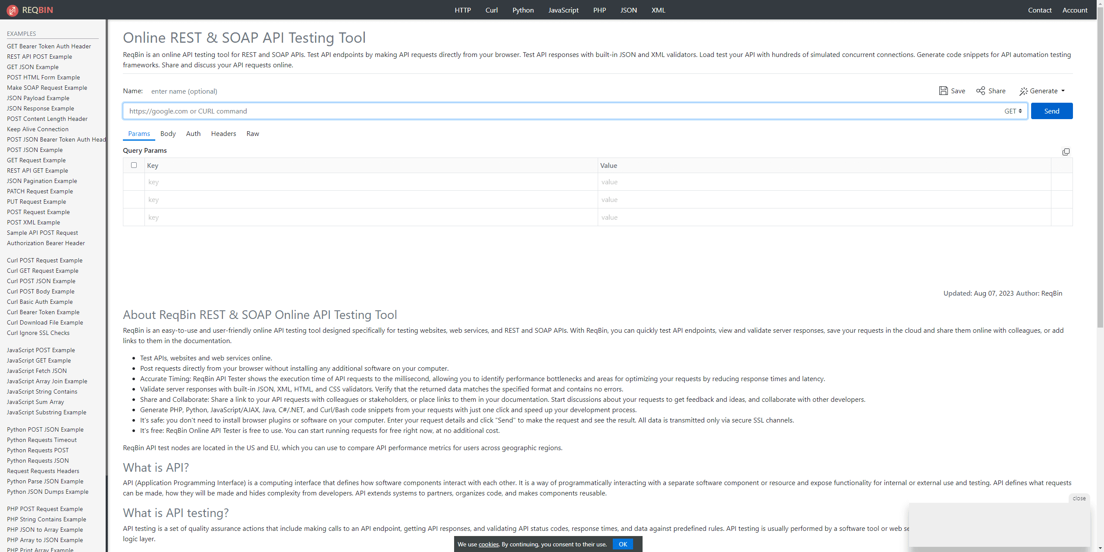Open Python Requests Timeout example

click(42, 440)
